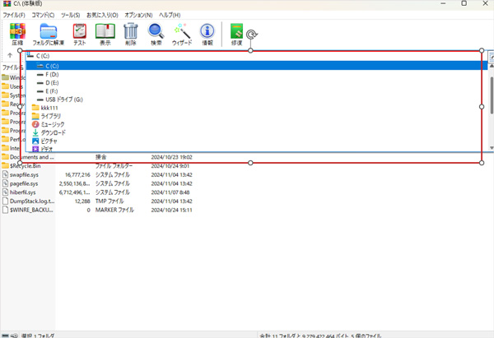This screenshot has height=338, width=494.
Task: Select the pagefile.sys file row
Action: (33, 183)
